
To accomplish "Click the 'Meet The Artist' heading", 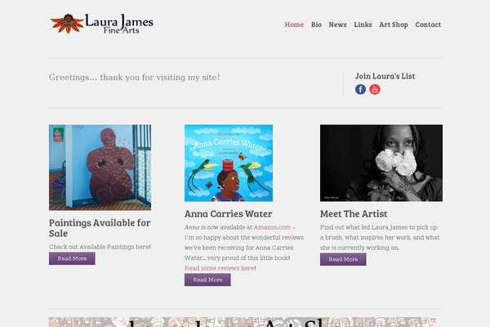I will pos(354,213).
